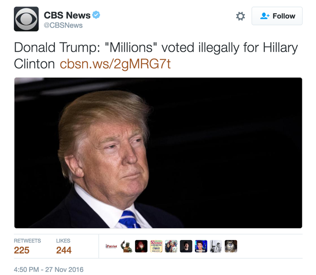Viewport: 316px width, 275px height.
Task: Click the black-and-white photo avatar
Action: [x=216, y=246]
